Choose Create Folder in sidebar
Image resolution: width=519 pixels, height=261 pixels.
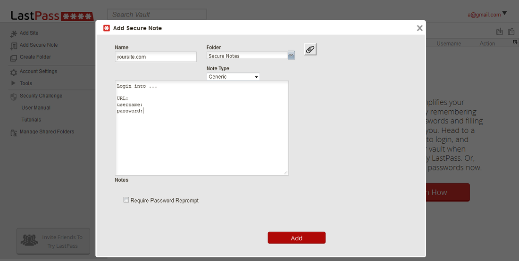[35, 57]
